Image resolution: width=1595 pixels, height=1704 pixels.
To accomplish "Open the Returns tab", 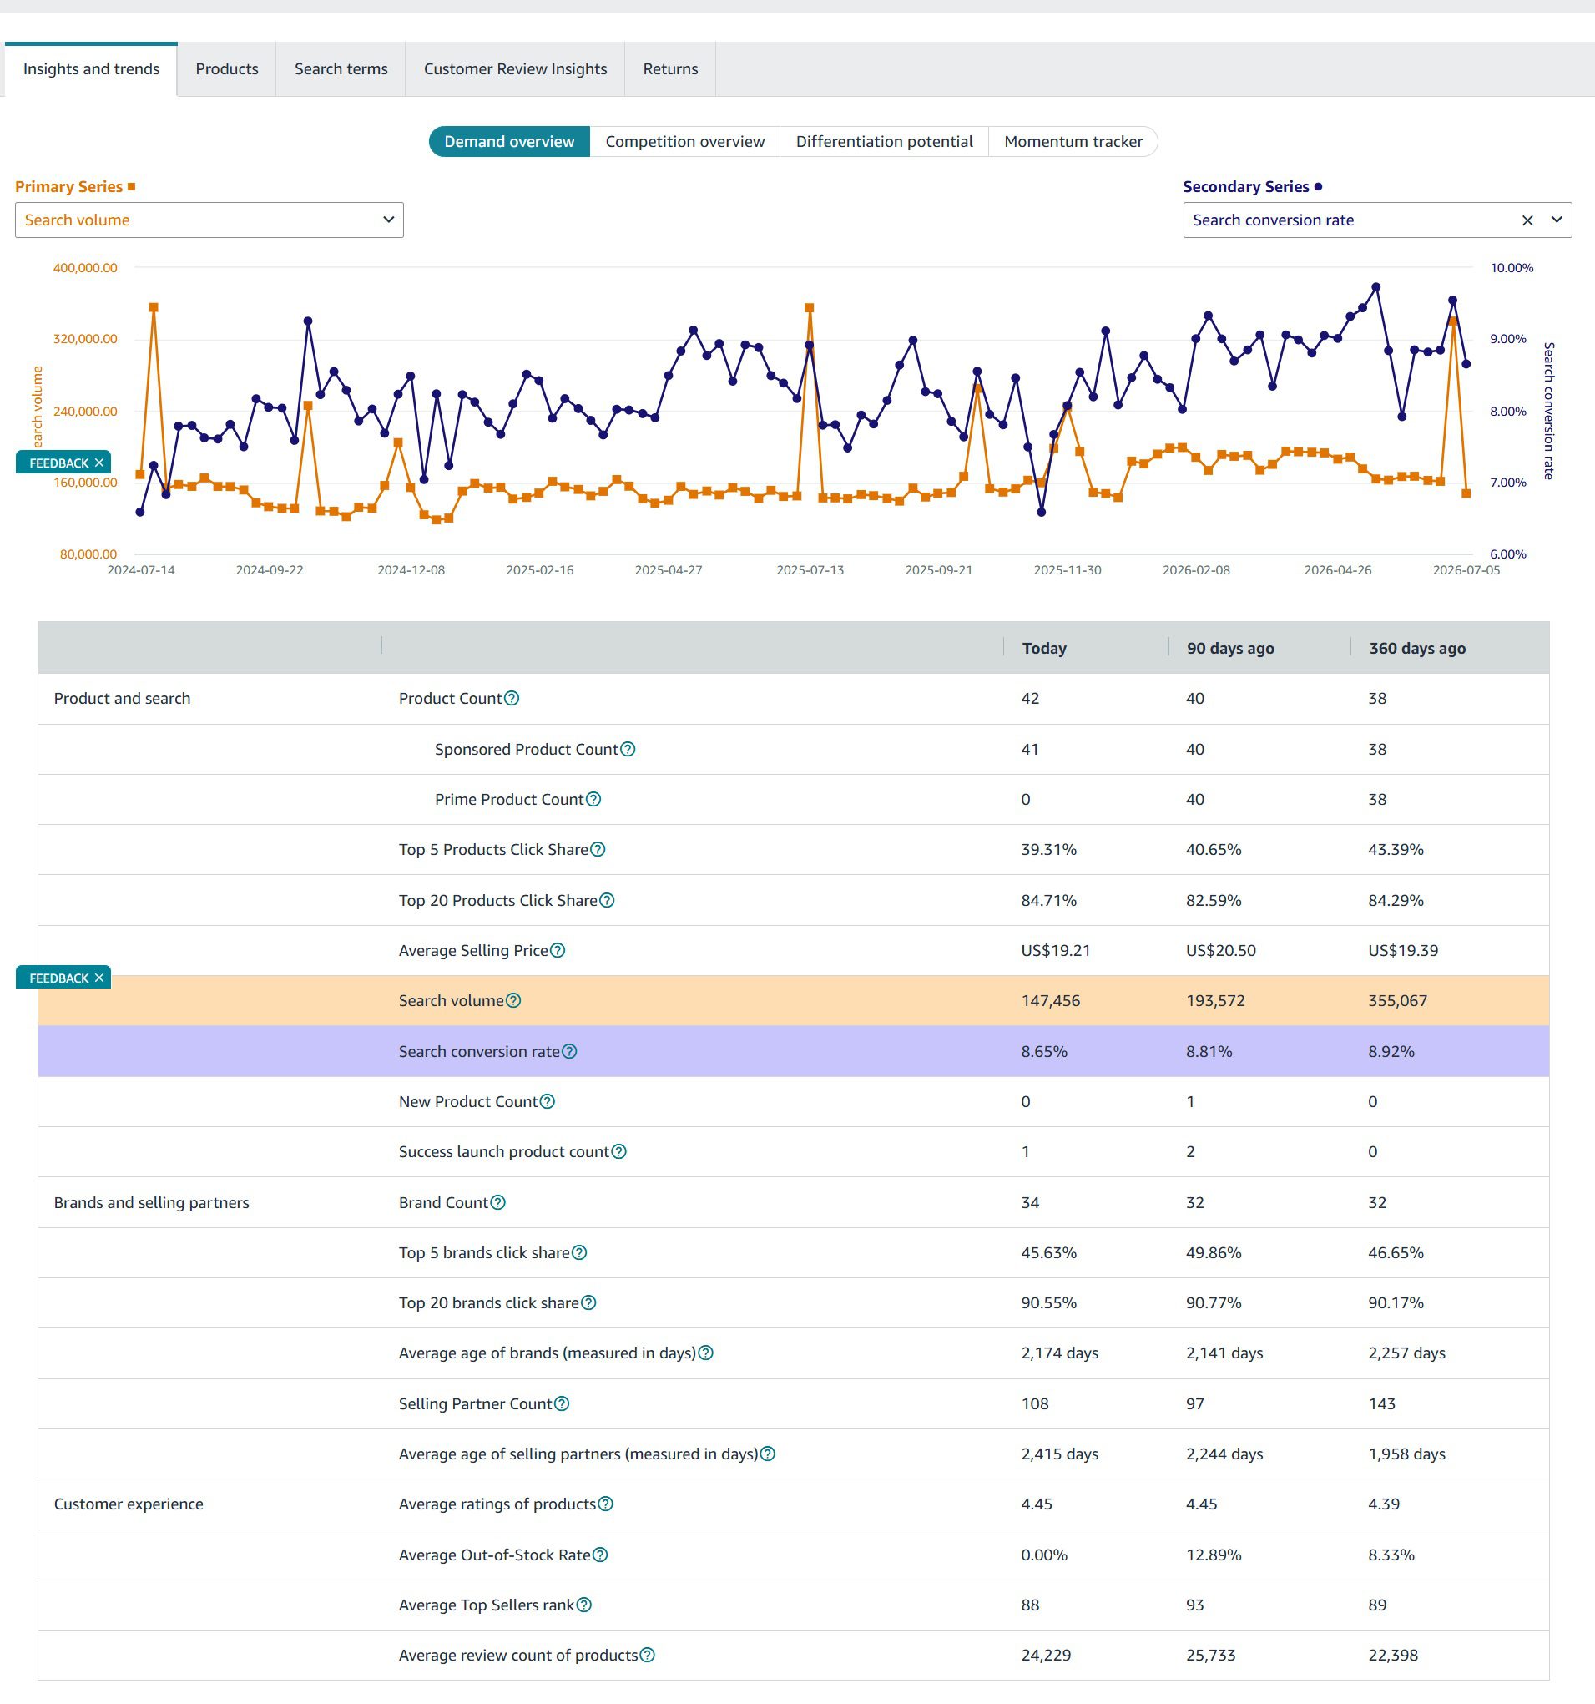I will (x=670, y=68).
